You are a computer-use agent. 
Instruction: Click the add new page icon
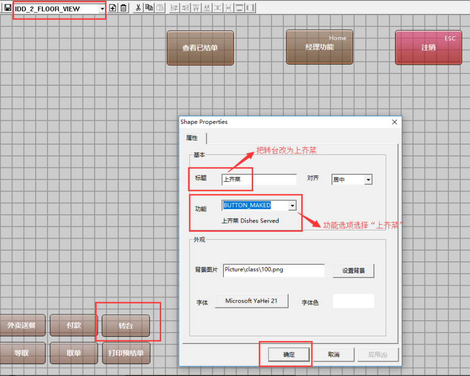click(112, 8)
